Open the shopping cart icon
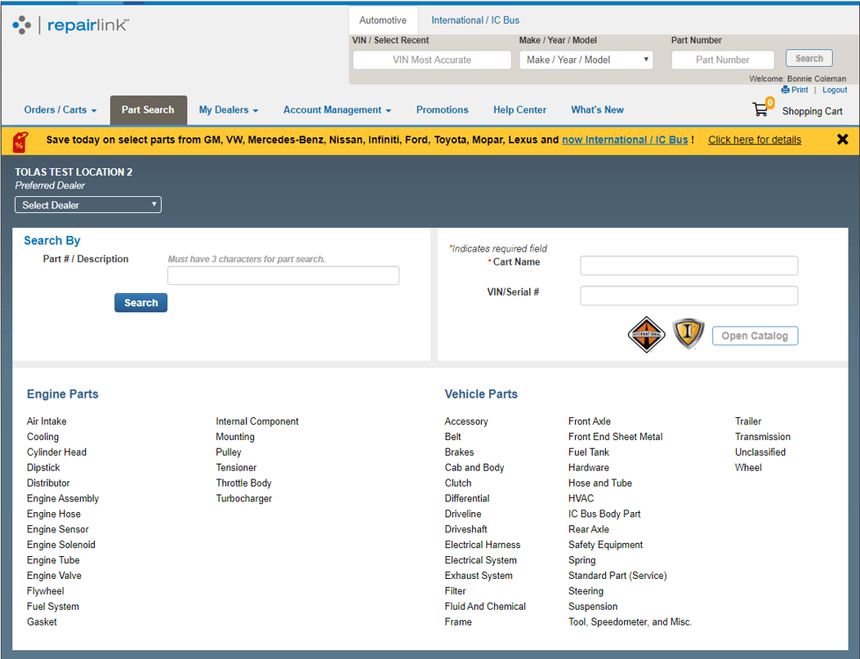Image resolution: width=860 pixels, height=659 pixels. (760, 110)
